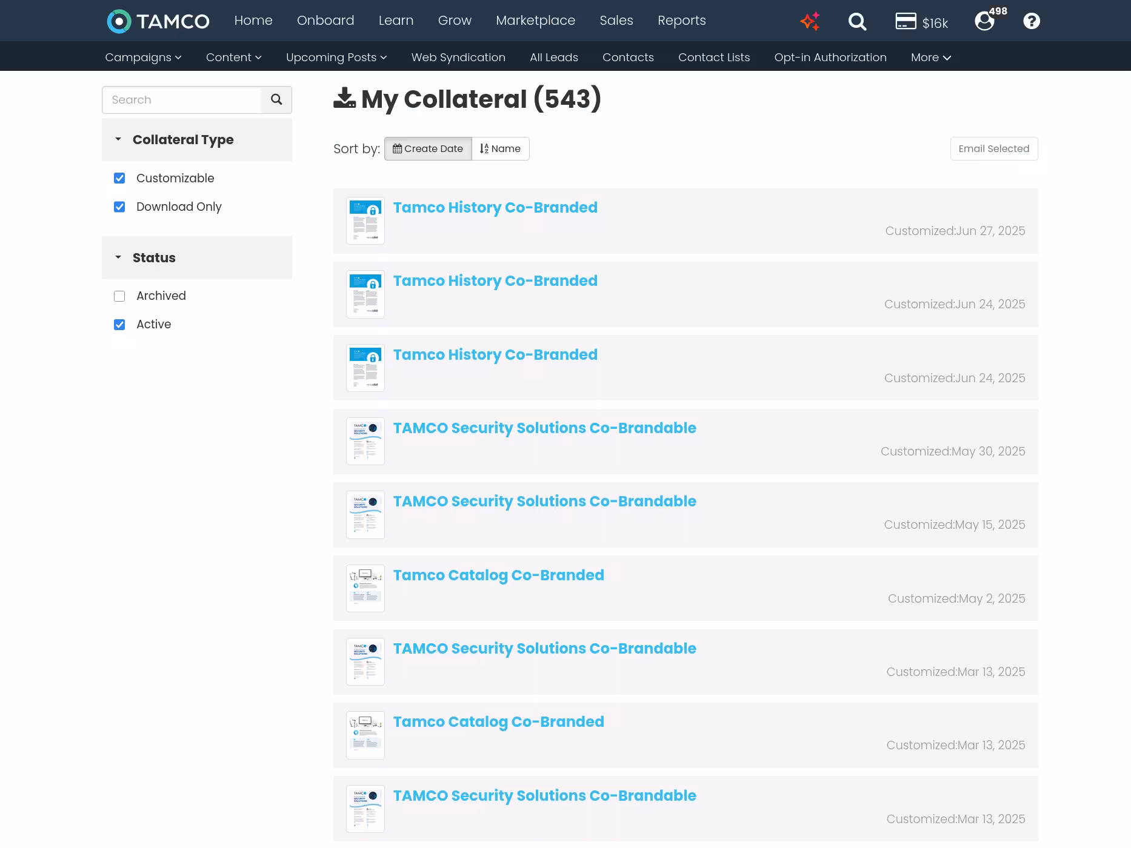
Task: Sort collateral by Name
Action: click(501, 149)
